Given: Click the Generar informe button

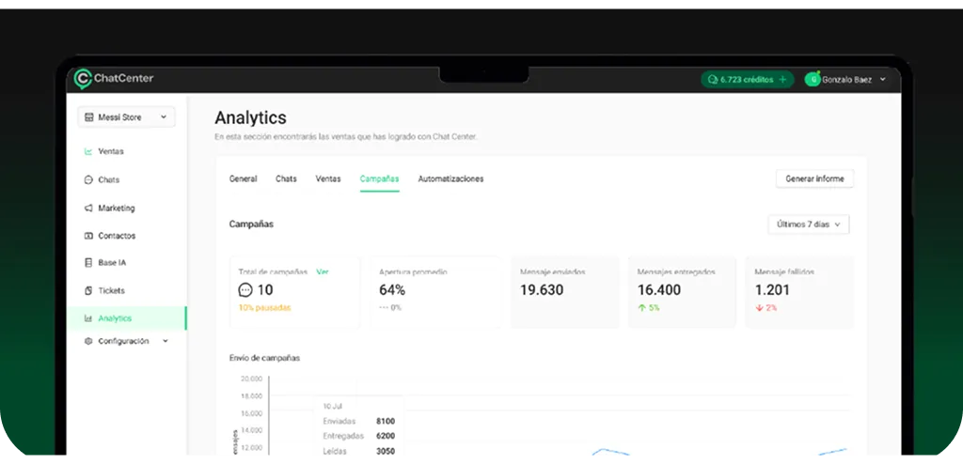Looking at the screenshot, I should 814,178.
